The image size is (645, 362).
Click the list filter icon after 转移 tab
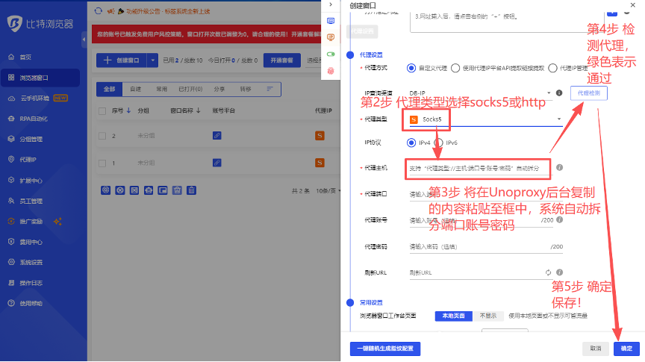269,88
